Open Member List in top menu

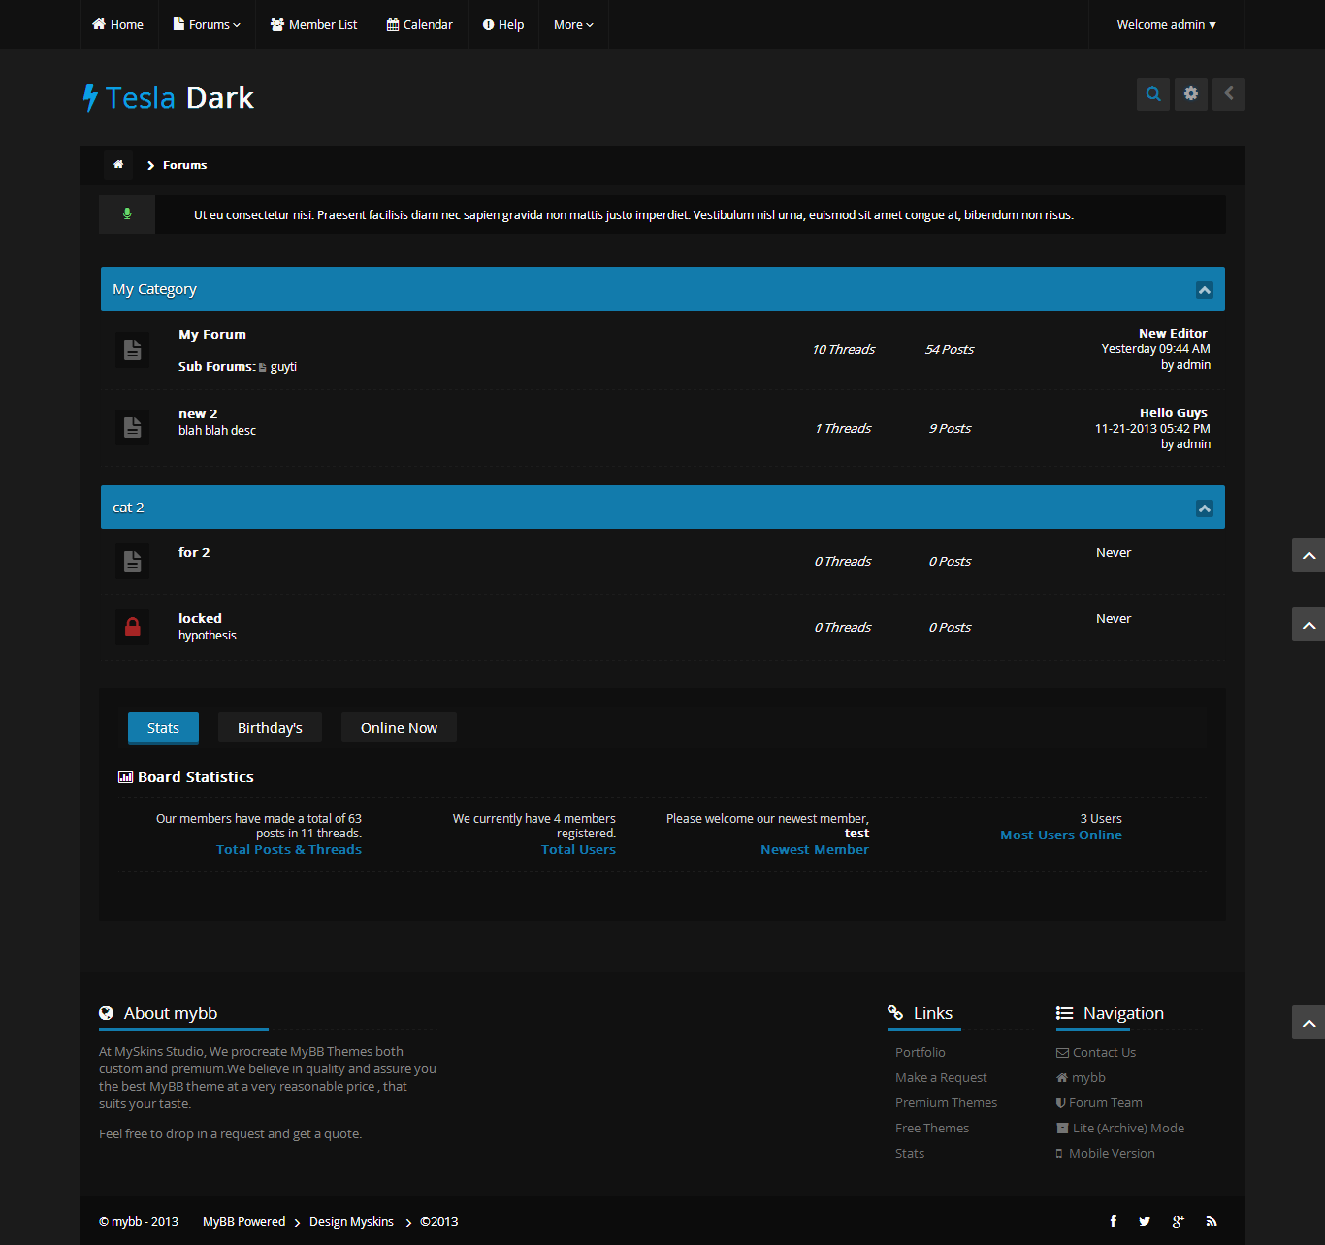(x=314, y=24)
